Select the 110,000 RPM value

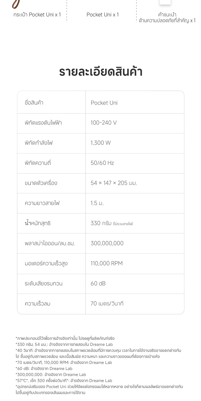point(107,263)
